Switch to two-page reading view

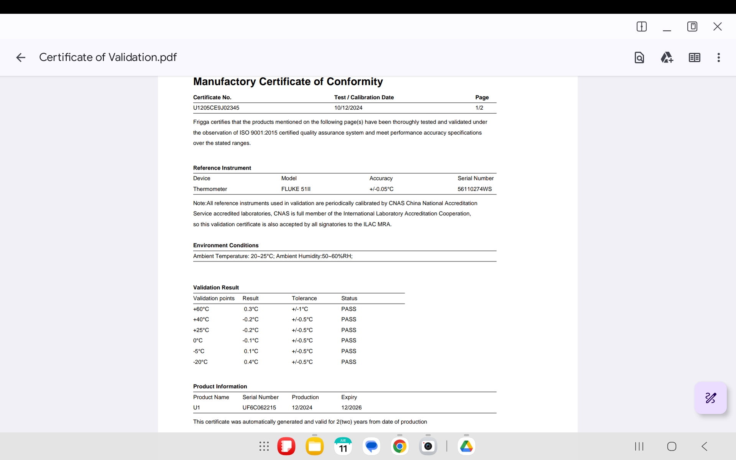(694, 58)
